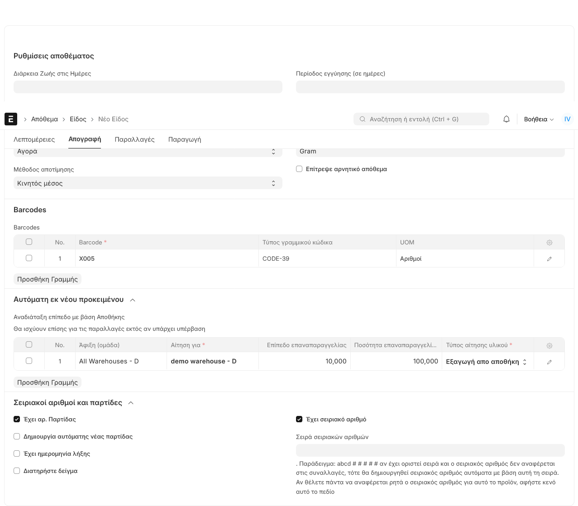Edit the All Warehouses row pencil icon
Screen dimensions: 578x506
(549, 362)
